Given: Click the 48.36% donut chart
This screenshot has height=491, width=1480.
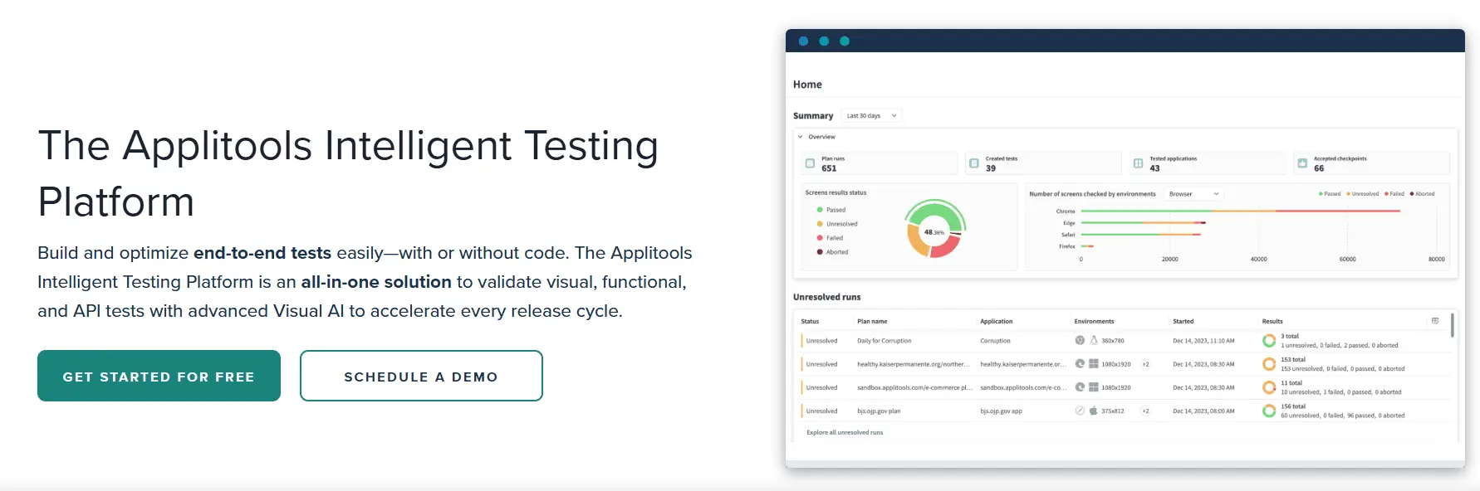Looking at the screenshot, I should point(935,229).
